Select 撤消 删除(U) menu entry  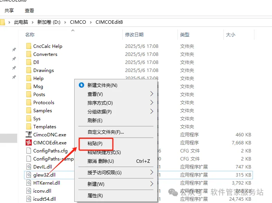pyautogui.click(x=116, y=161)
